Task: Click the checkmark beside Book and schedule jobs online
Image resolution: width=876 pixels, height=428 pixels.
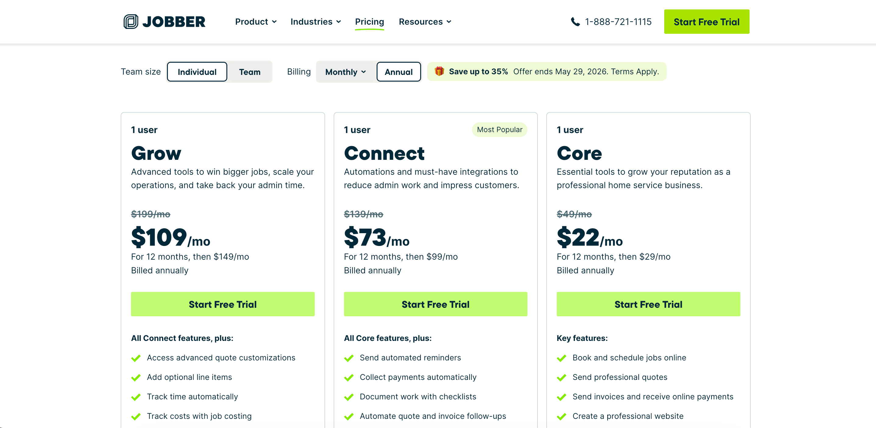Action: coord(562,358)
